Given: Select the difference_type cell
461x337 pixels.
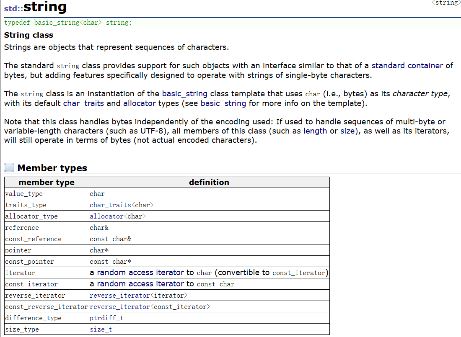Looking at the screenshot, I should point(47,318).
